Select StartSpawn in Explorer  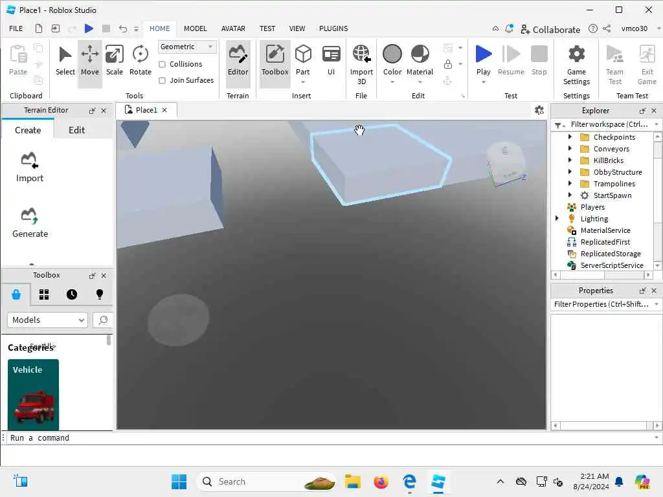tap(612, 195)
